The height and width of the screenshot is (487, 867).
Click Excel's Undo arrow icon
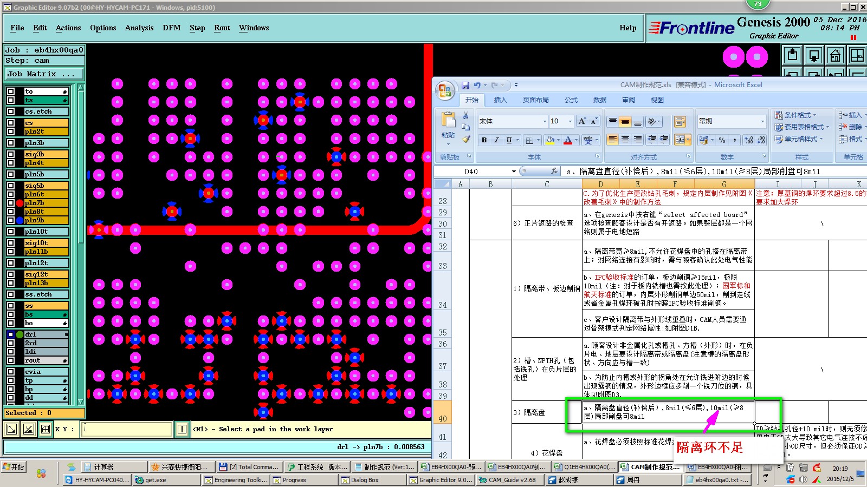(x=477, y=85)
